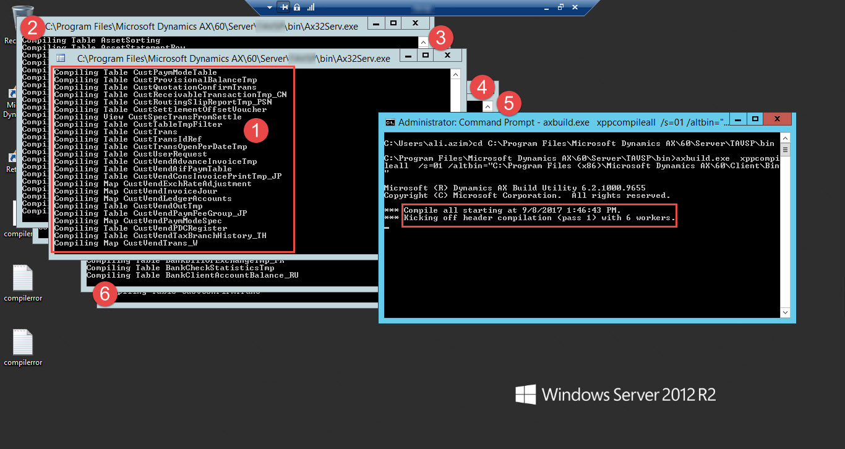Click line 'Compiling Map CustVendLedgerAccounts'
The width and height of the screenshot is (845, 449).
click(143, 199)
